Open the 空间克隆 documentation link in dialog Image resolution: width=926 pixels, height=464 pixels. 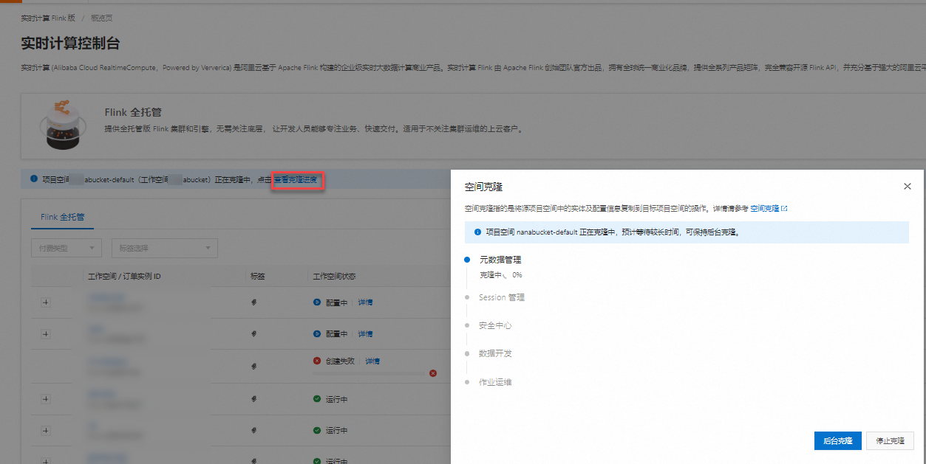[769, 210]
